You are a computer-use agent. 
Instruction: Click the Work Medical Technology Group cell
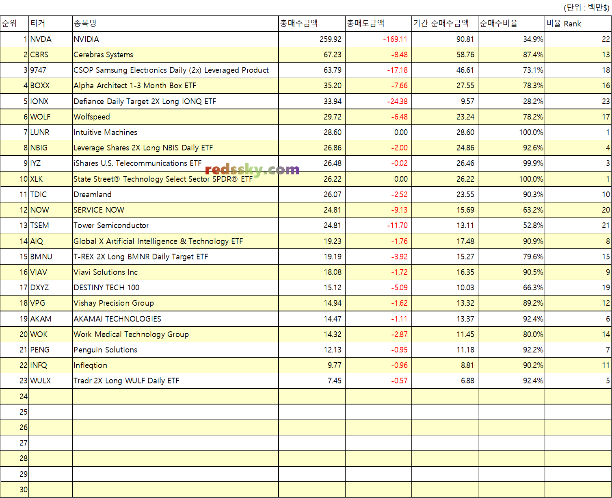tap(175, 334)
